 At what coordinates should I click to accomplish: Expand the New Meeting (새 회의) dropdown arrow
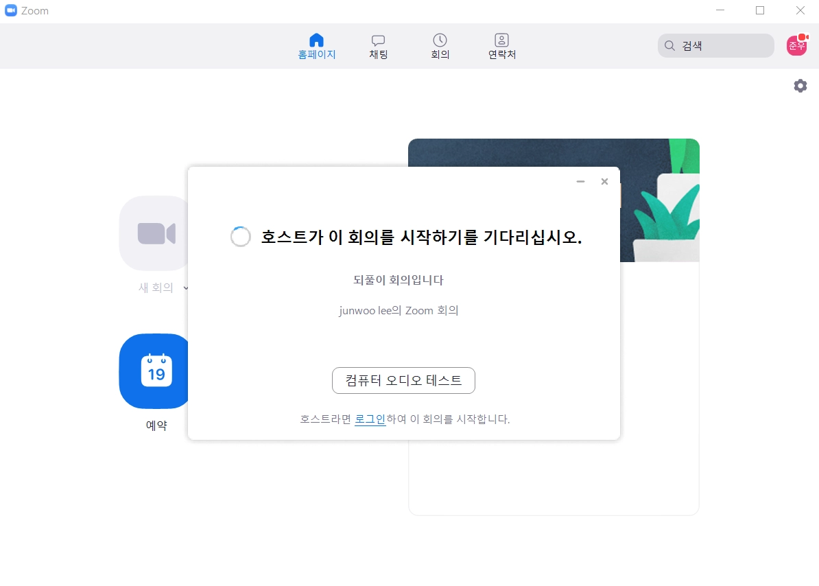(x=185, y=288)
